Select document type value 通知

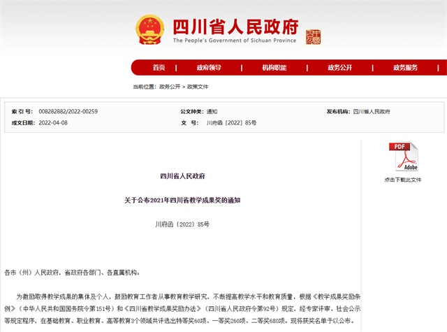pyautogui.click(x=212, y=112)
